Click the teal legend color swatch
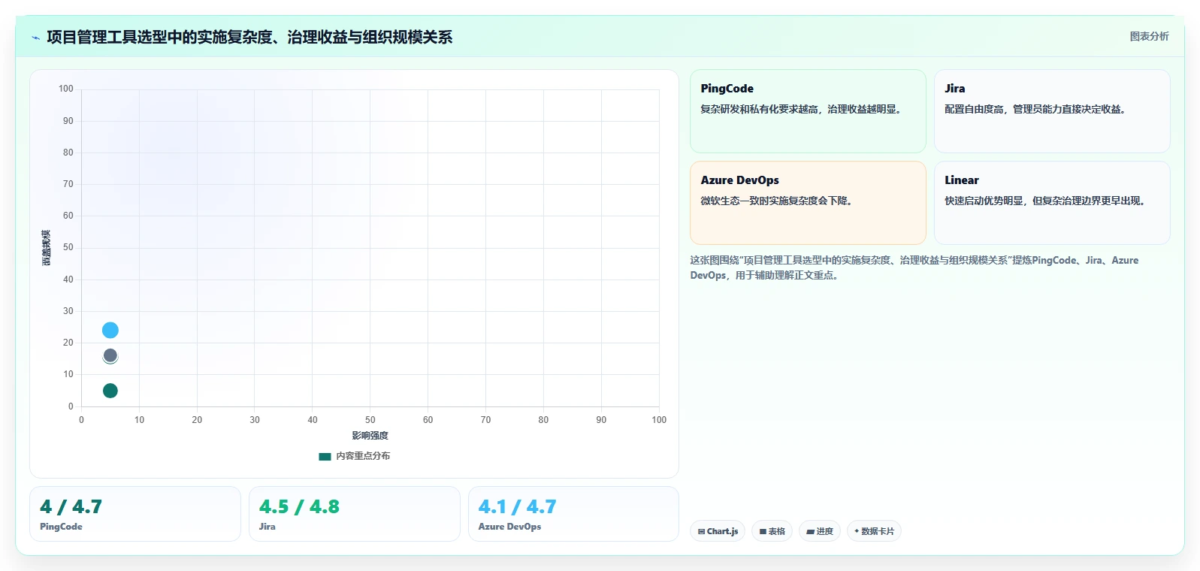Image resolution: width=1200 pixels, height=571 pixels. [x=325, y=456]
